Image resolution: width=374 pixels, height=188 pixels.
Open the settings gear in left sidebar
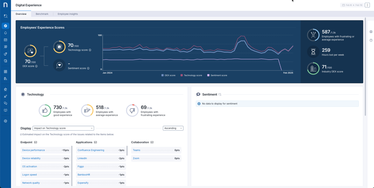[x=5, y=121]
